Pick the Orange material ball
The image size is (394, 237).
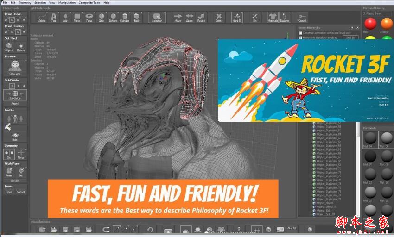(387, 24)
